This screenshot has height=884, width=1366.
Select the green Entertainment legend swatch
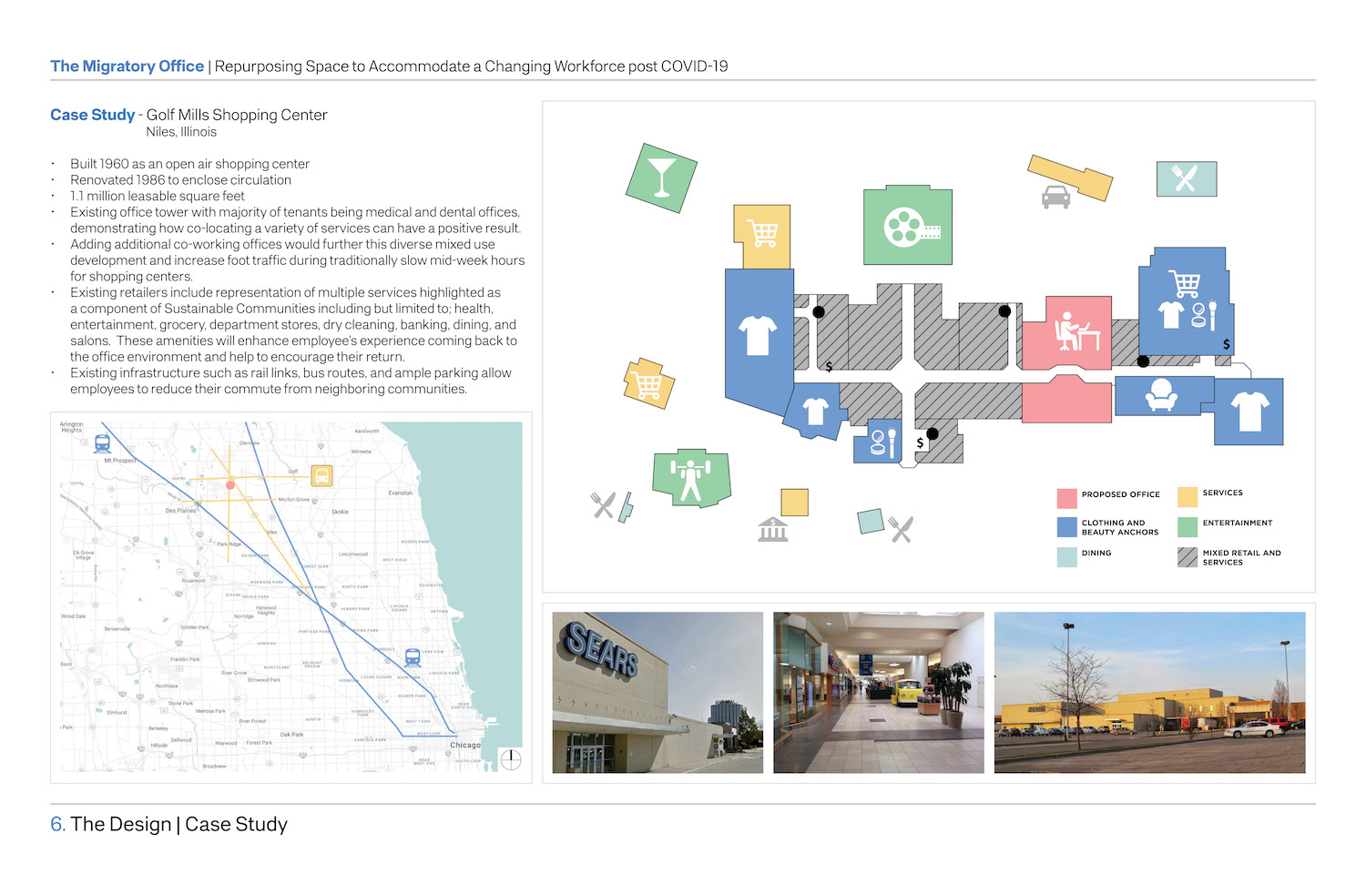click(x=1187, y=527)
